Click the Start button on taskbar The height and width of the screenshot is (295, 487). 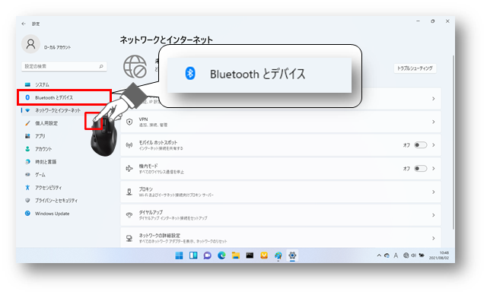pos(179,255)
